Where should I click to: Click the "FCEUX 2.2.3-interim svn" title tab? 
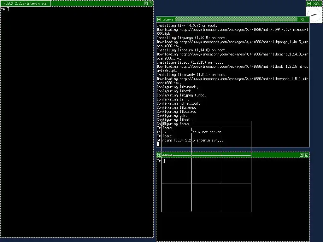pyautogui.click(x=25, y=3)
